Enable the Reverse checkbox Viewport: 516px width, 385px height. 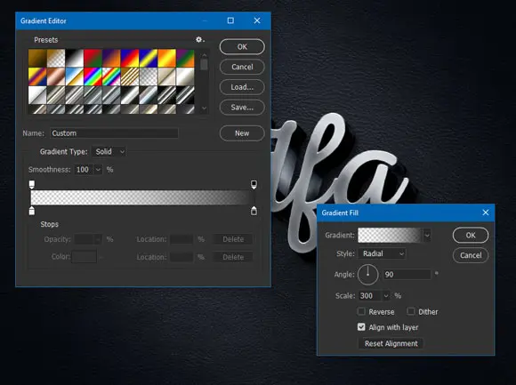coord(361,311)
